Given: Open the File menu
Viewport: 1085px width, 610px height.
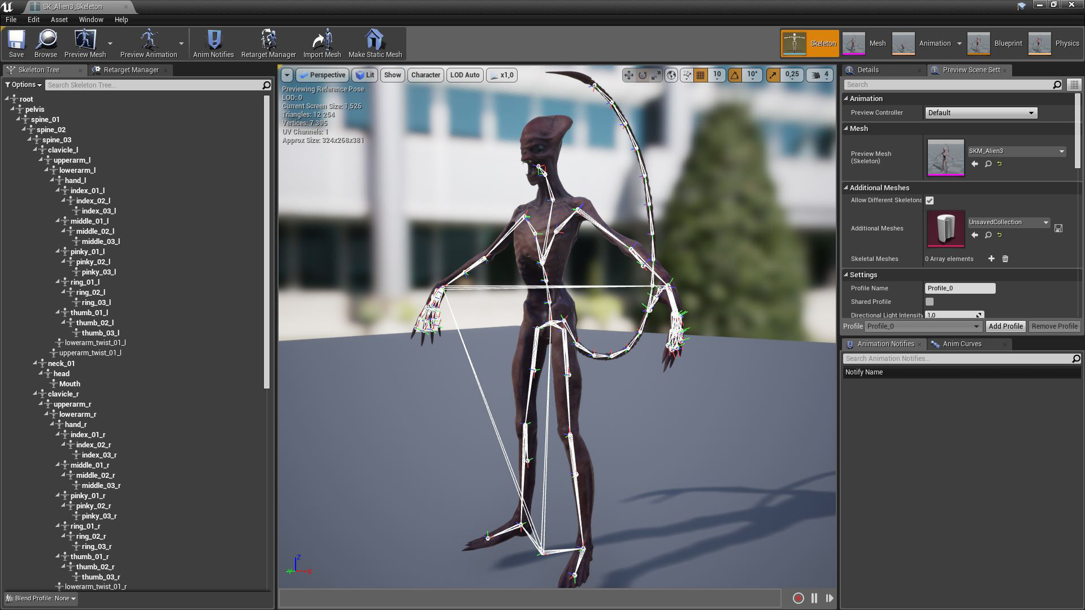Looking at the screenshot, I should click(x=11, y=19).
